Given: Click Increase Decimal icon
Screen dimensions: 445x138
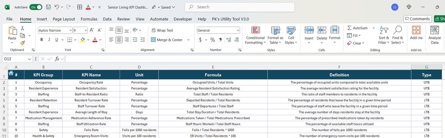Looking at the screenshot, I should [228, 40].
